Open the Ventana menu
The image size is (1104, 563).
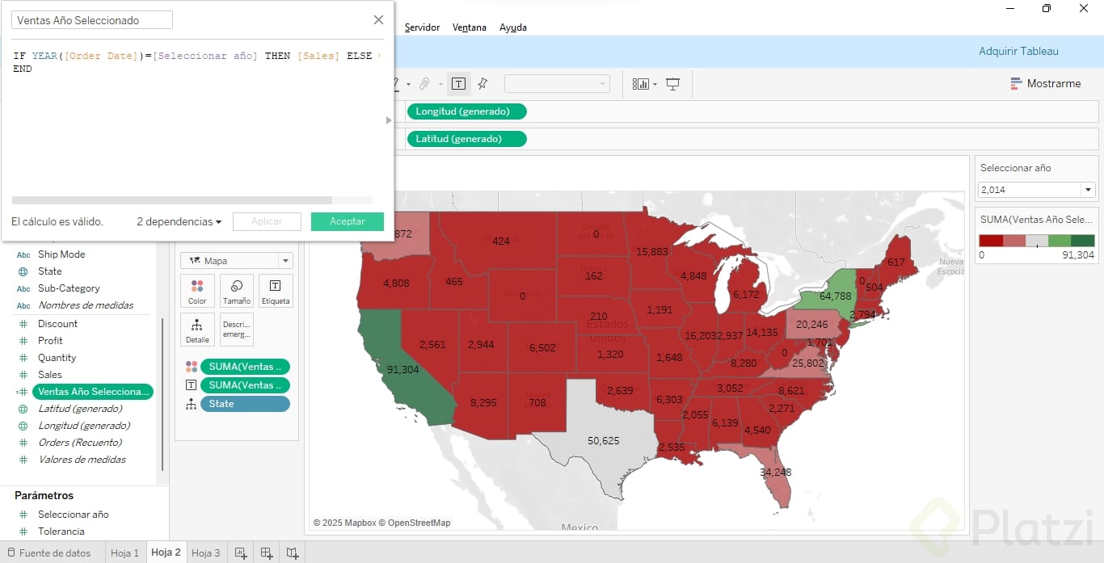coord(470,27)
